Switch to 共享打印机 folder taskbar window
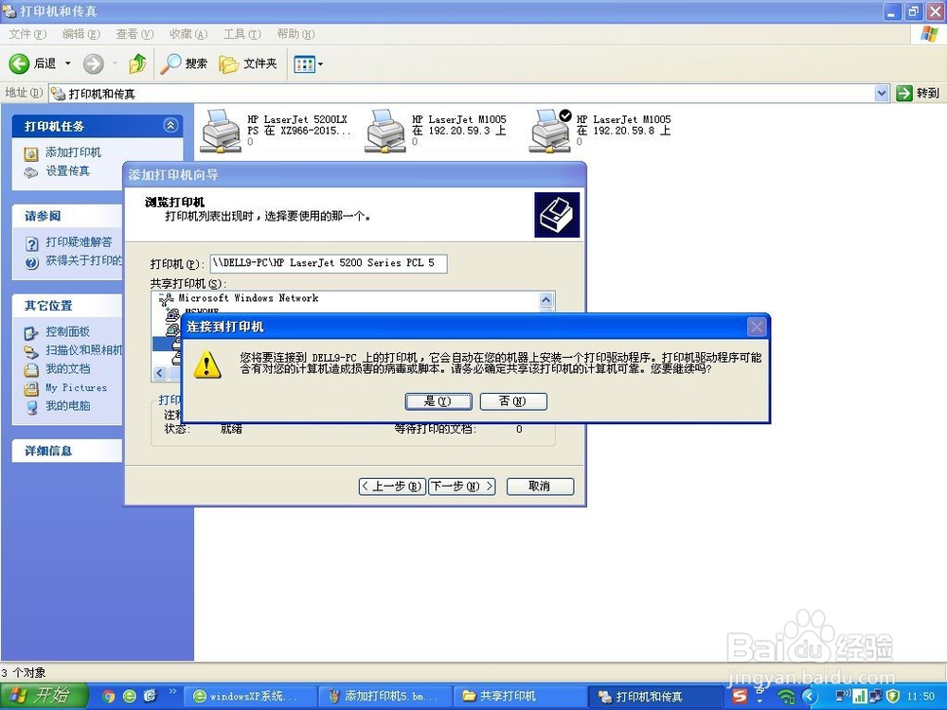 [x=520, y=696]
